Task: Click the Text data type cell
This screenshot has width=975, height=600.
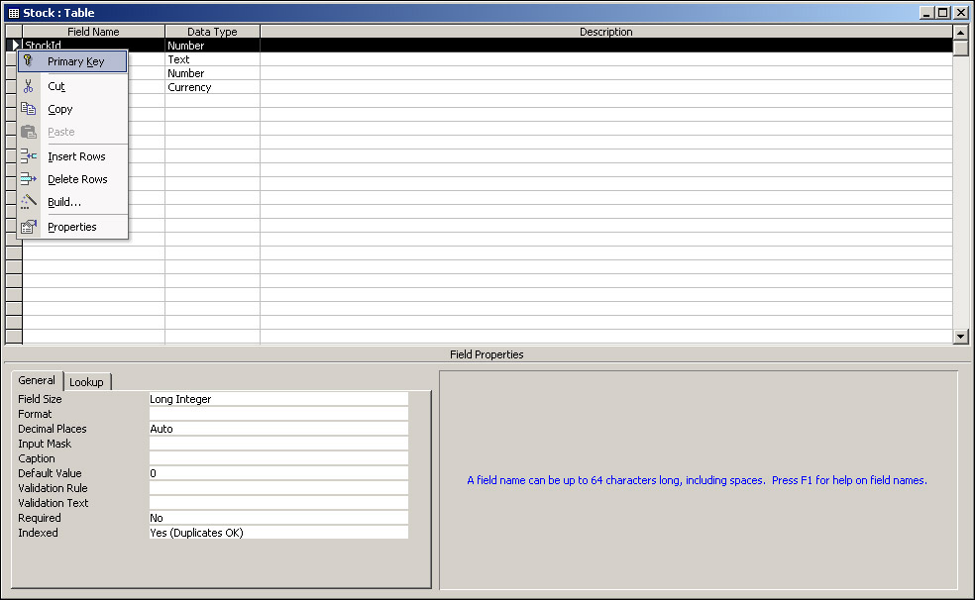Action: (x=212, y=59)
